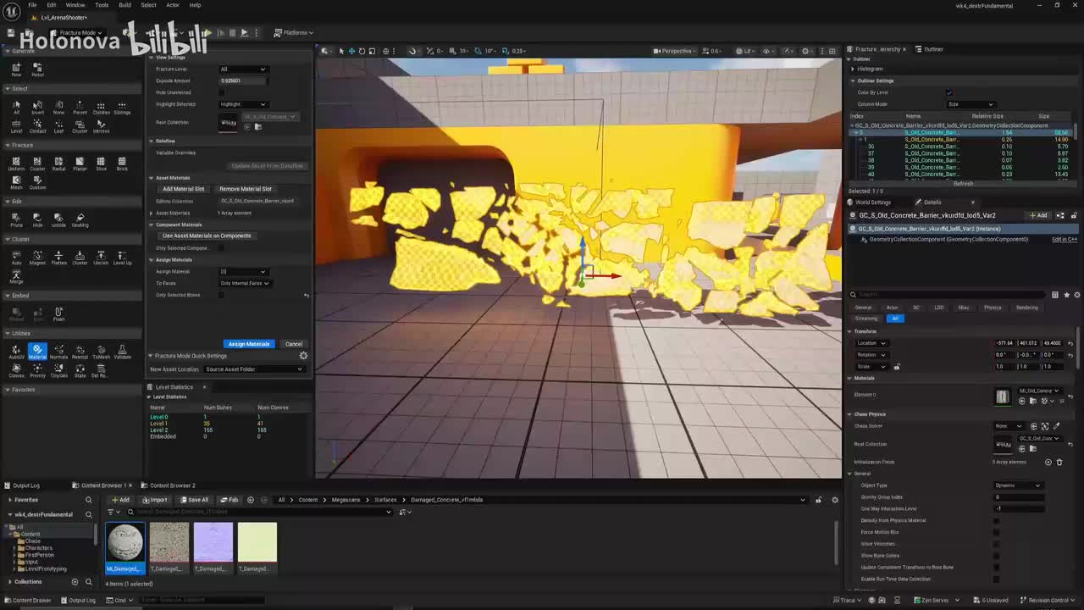Image resolution: width=1084 pixels, height=610 pixels.
Task: Open the Convex utility tool
Action: click(16, 370)
